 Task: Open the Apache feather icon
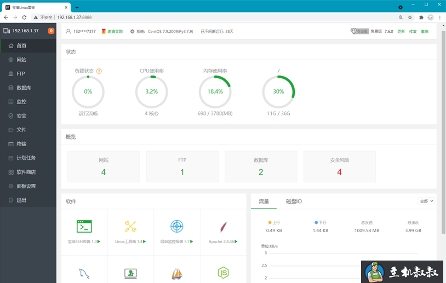pyautogui.click(x=224, y=227)
